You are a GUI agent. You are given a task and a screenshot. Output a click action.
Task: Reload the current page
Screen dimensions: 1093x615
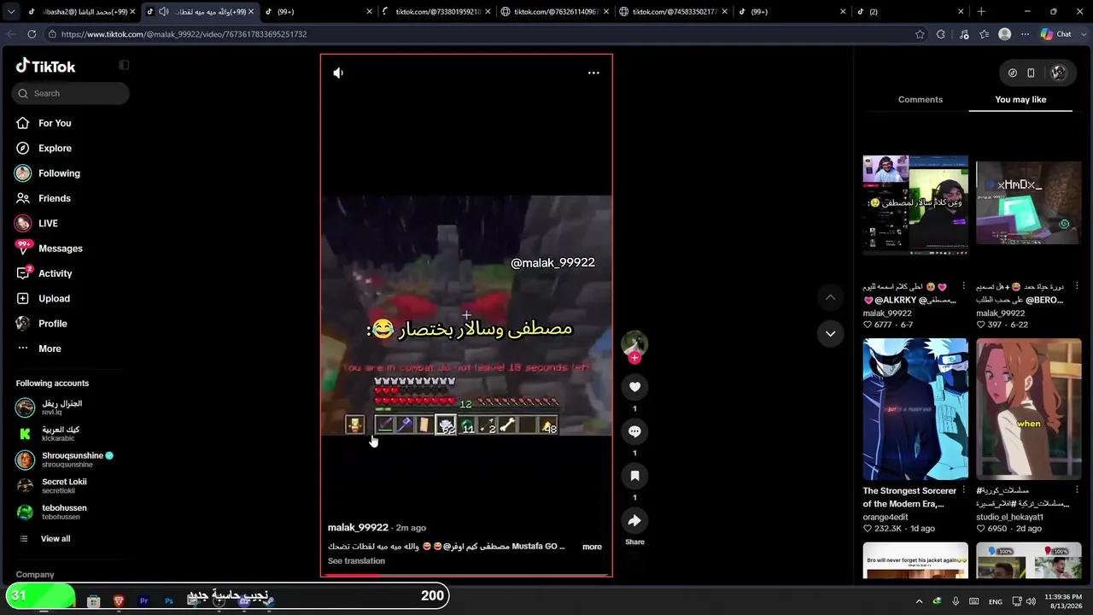tap(32, 34)
